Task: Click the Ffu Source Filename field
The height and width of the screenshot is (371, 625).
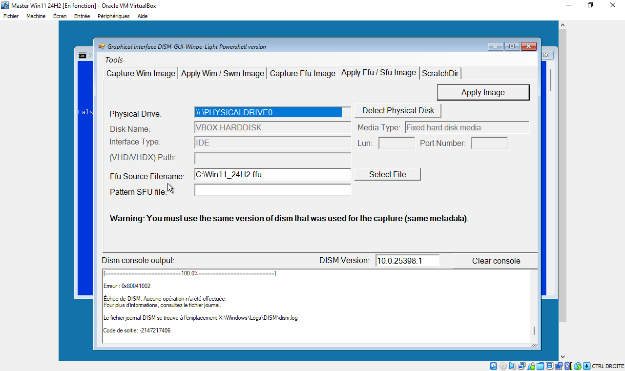Action: click(272, 174)
